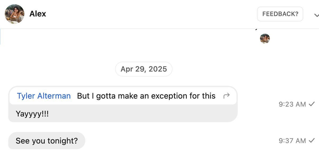319x160 pixels.
Task: Click the 9:23 AM timestamp
Action: [292, 104]
